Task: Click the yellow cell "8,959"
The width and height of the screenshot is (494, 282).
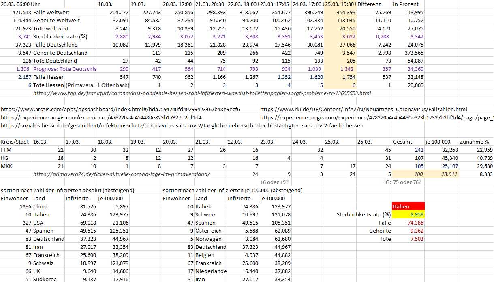Action: [x=408, y=214]
